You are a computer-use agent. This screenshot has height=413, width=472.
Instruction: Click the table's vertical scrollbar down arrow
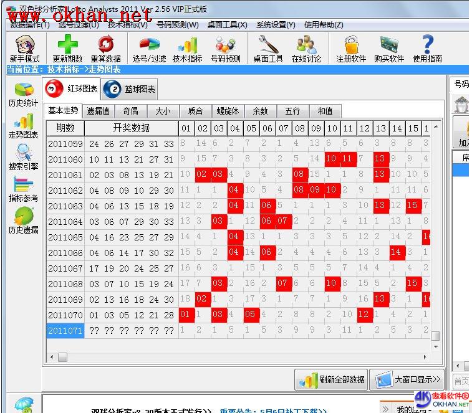[436, 346]
